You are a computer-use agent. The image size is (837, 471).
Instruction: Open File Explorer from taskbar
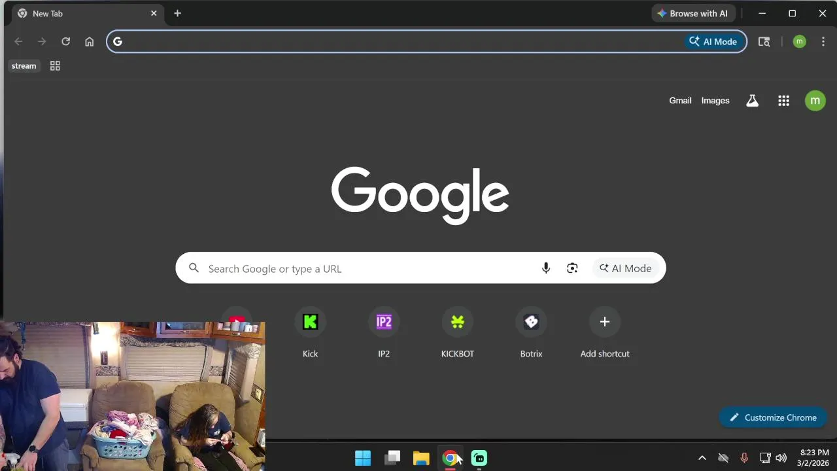421,458
